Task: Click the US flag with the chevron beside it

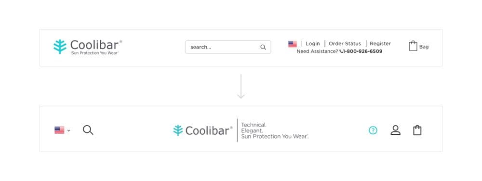Action: point(59,130)
